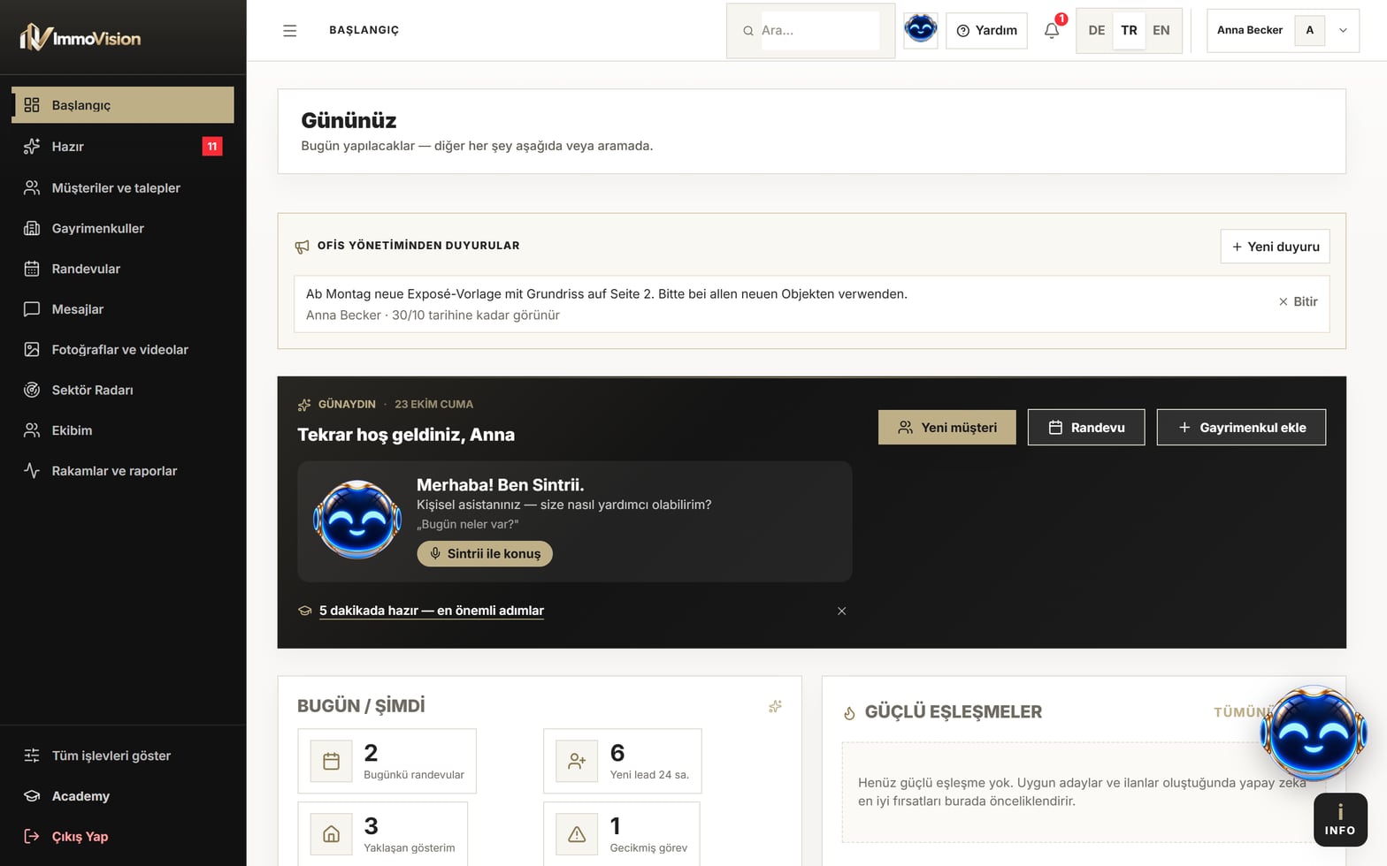Viewport: 1387px width, 866px height.
Task: Open the floating INFO button
Action: click(1340, 820)
